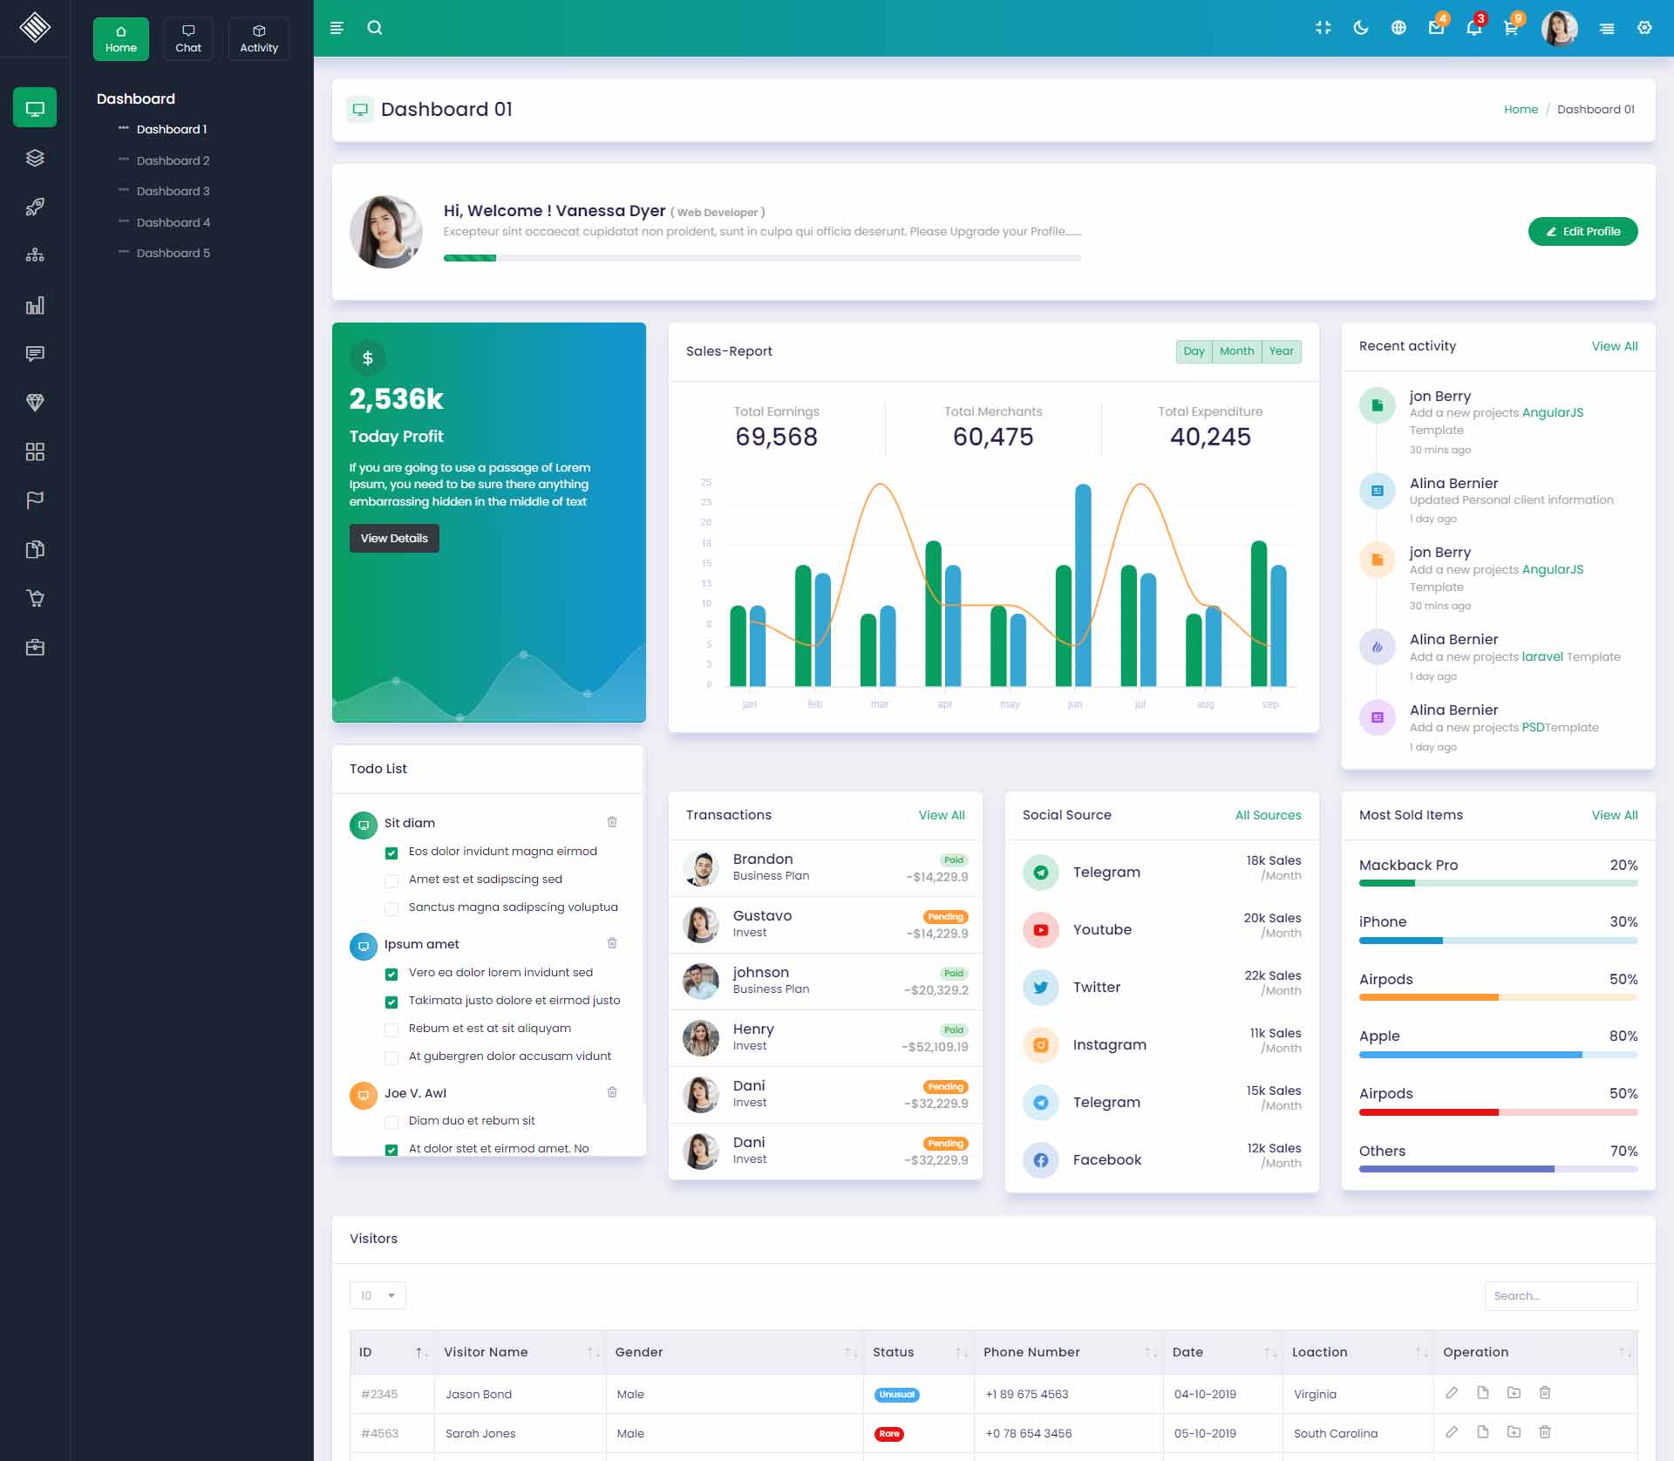Open the rocket icon in sidebar
This screenshot has height=1461, width=1674.
coord(35,207)
